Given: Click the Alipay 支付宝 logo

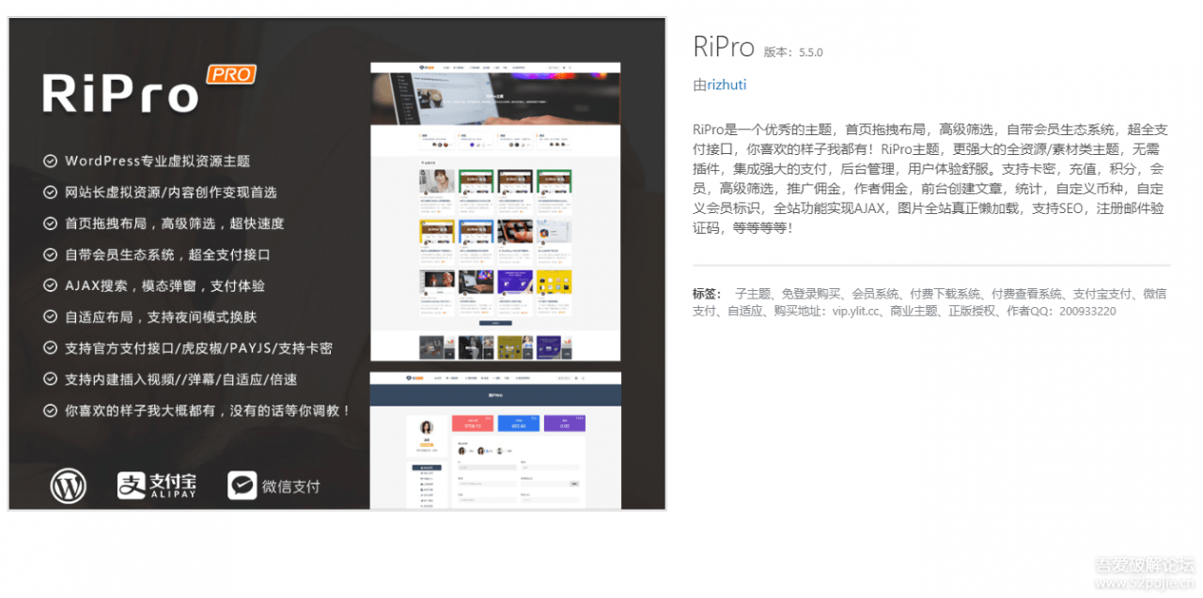Looking at the screenshot, I should (157, 485).
